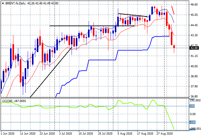Viewport: 201px width, 137px height.
Task: Click the current price label 42.00
Action: [194, 48]
